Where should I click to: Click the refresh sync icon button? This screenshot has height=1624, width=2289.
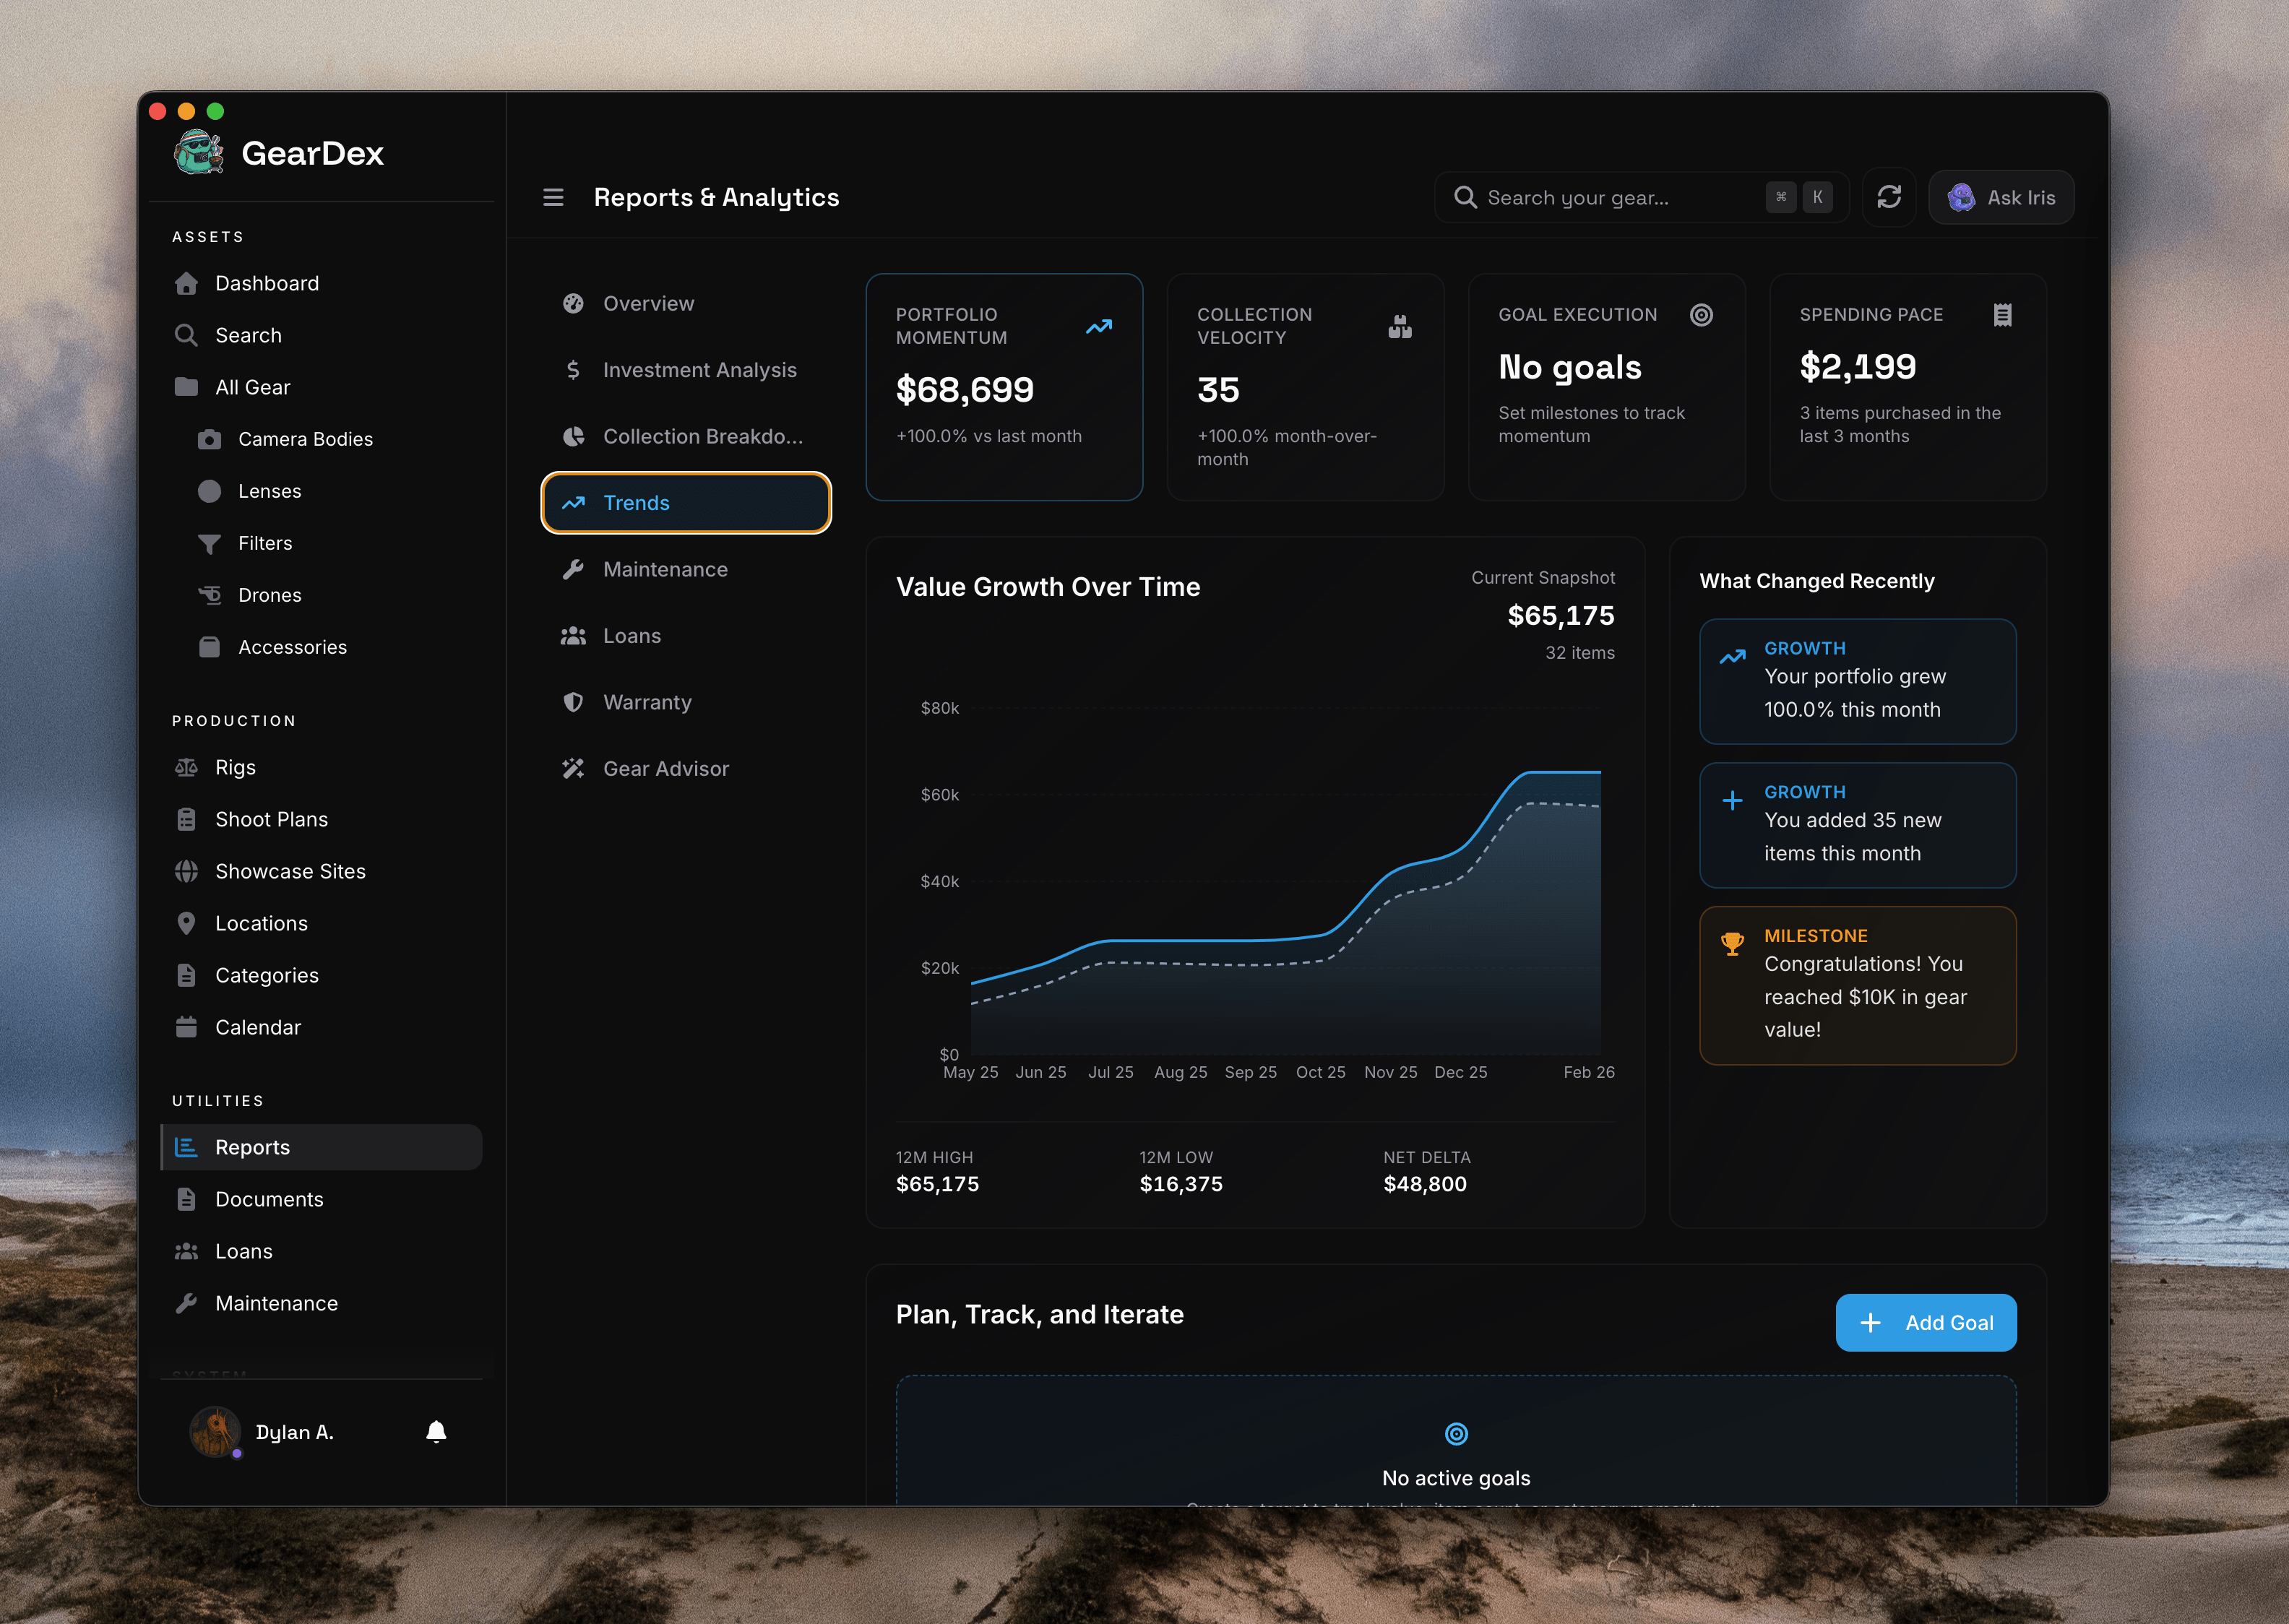pos(1888,197)
